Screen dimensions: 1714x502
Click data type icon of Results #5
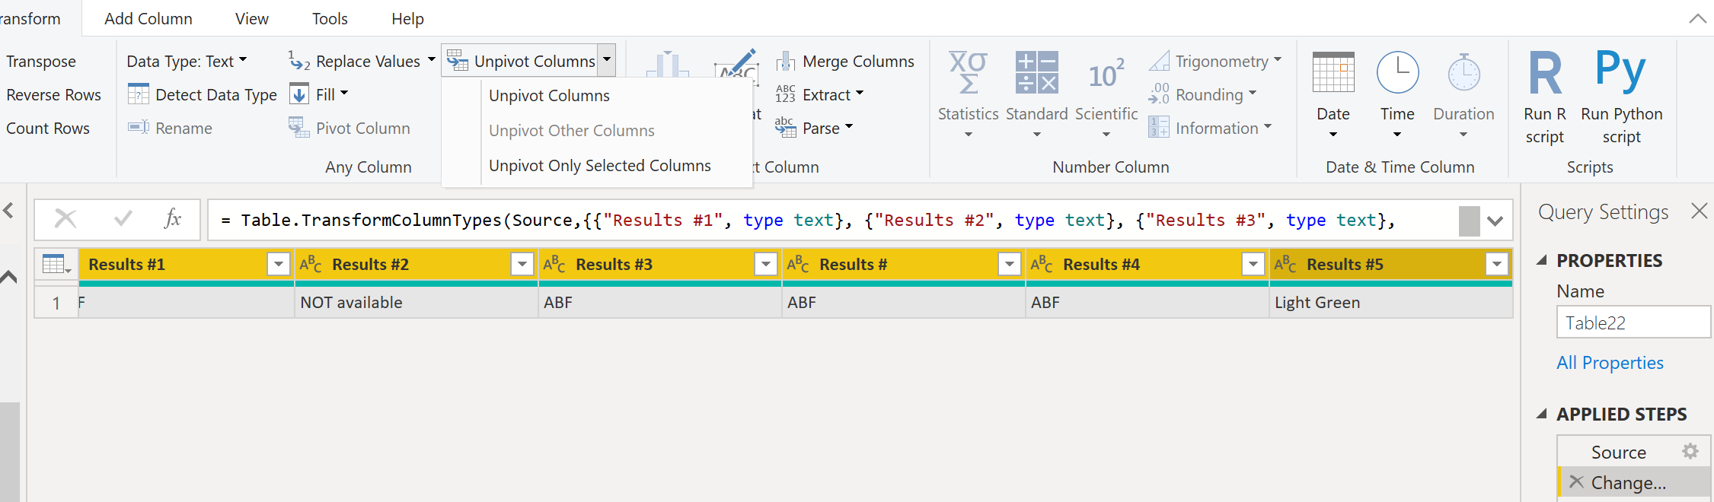click(x=1285, y=264)
